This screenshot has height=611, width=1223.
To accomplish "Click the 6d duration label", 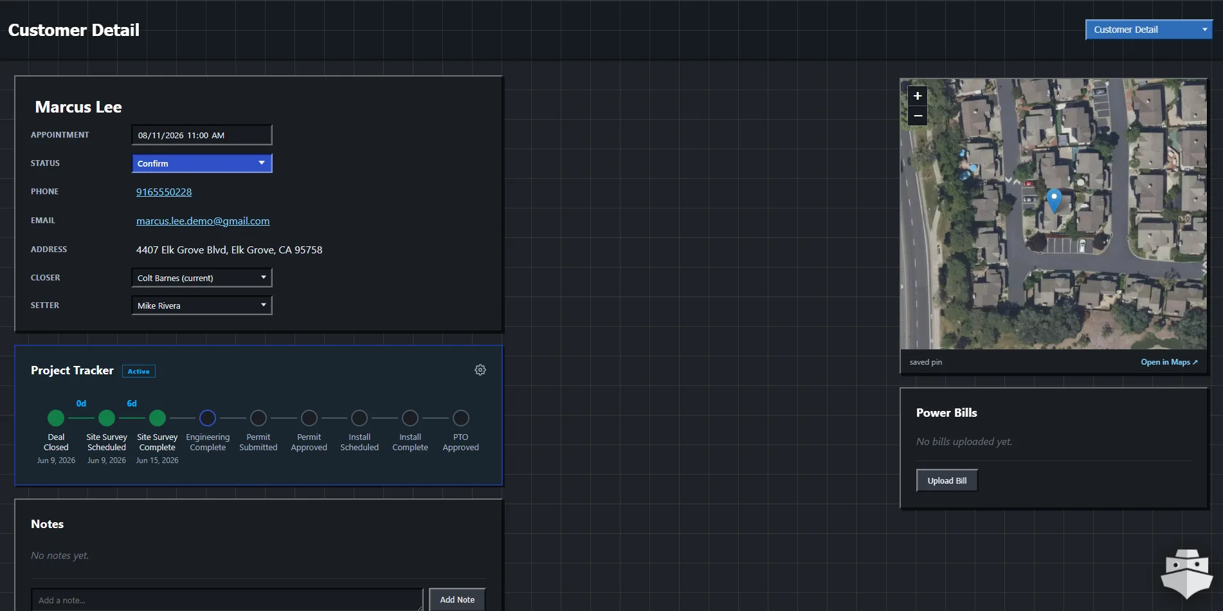I will click(x=132, y=403).
